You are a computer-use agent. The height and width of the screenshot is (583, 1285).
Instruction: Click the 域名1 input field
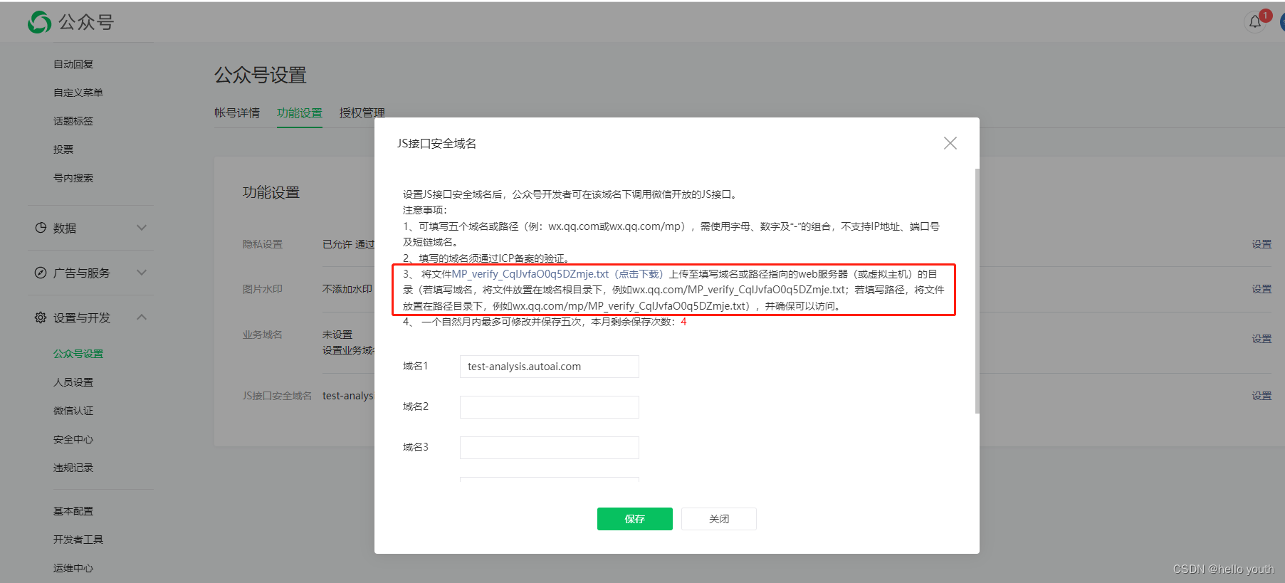[x=550, y=367]
